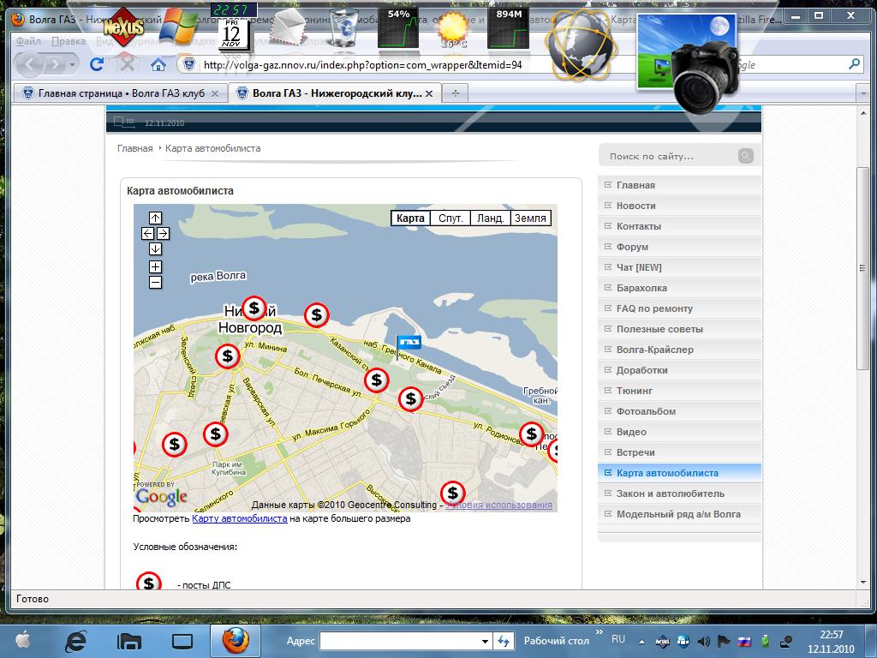
Task: Close the 'Волга ГАЗ - Нижегородский клу...' tab
Action: (x=429, y=93)
